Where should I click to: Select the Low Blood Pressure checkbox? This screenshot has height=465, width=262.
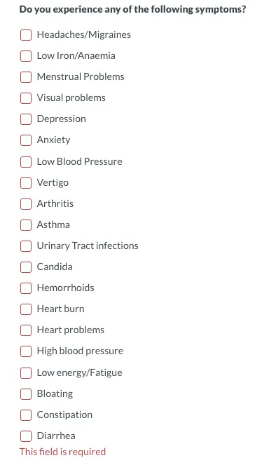26,161
